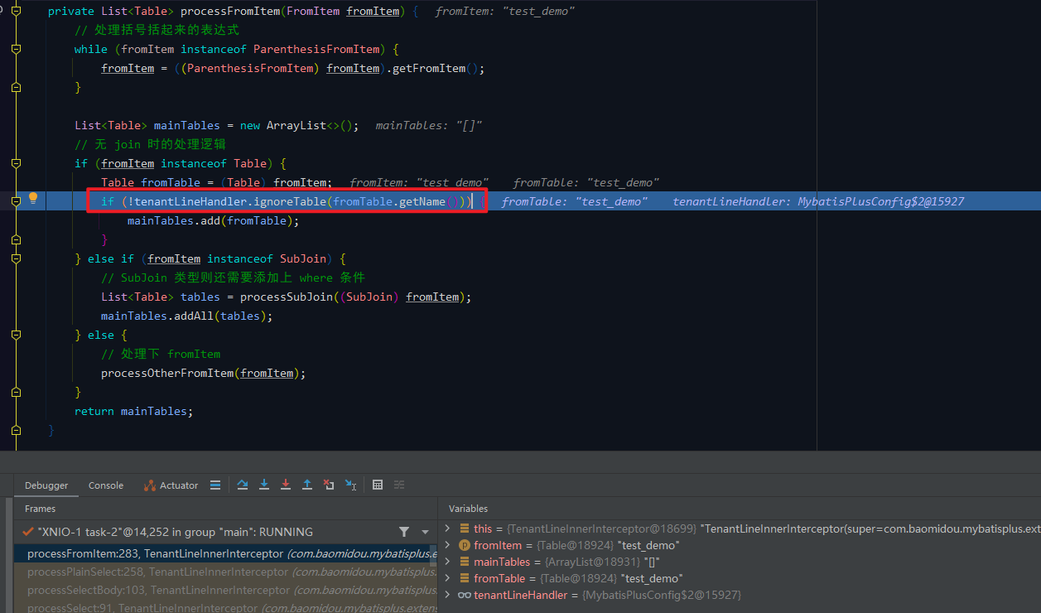Click getFromItem method call in while loop

pyautogui.click(x=429, y=68)
